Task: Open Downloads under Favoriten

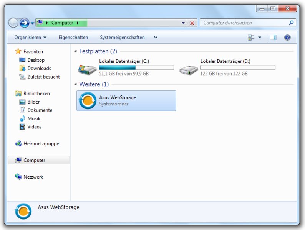Action: pyautogui.click(x=39, y=68)
